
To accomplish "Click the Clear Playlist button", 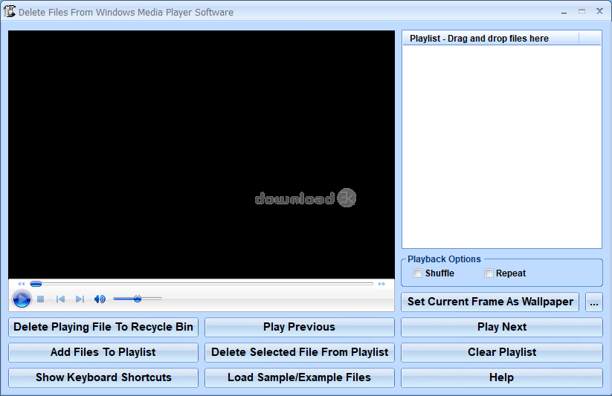I will (x=502, y=352).
